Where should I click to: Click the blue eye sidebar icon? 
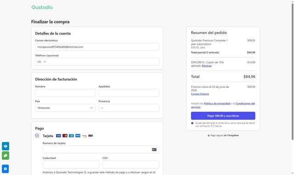pos(6,146)
